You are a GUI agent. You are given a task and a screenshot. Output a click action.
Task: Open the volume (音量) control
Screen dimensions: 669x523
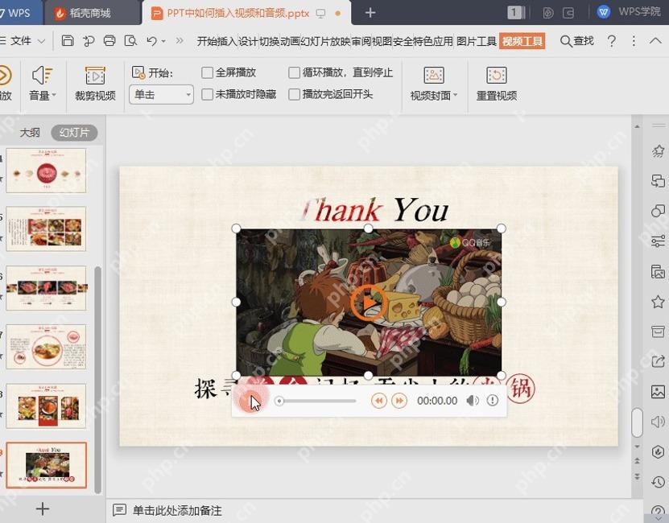[43, 84]
